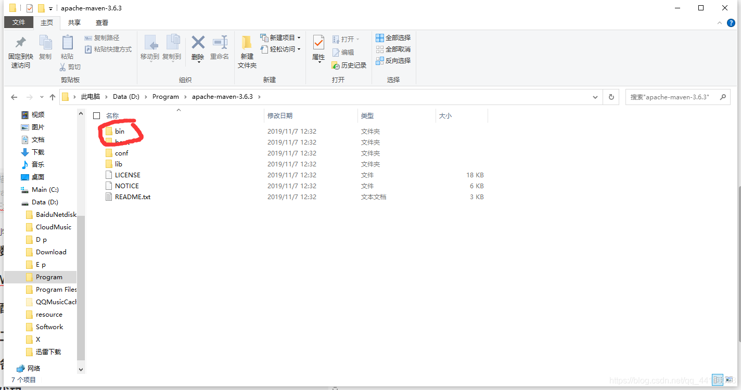Screen dimensions: 741x390
Task: Open the 文件 (File) tab
Action: [19, 22]
